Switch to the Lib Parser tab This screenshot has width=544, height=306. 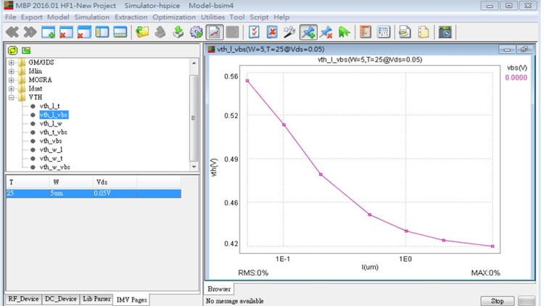click(96, 299)
